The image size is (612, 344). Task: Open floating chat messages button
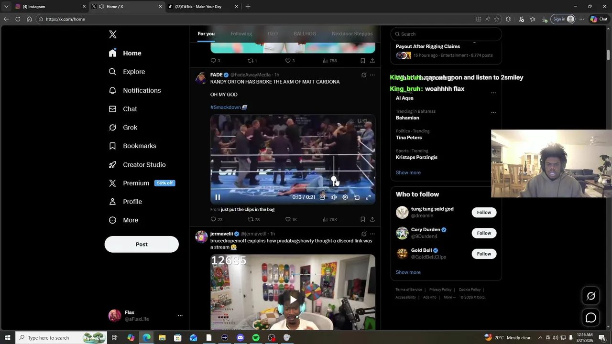tap(591, 318)
